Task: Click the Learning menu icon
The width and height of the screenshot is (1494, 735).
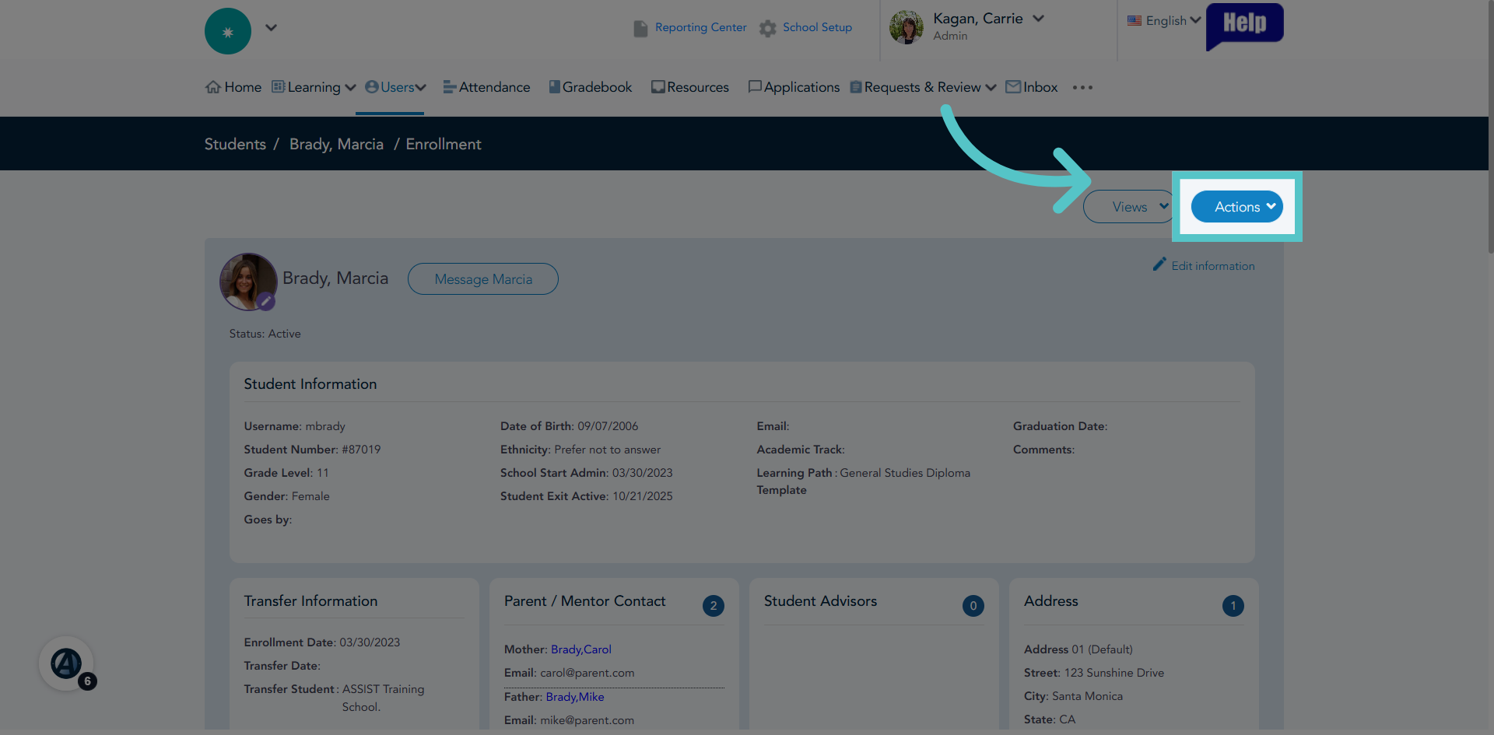Action: [x=278, y=86]
